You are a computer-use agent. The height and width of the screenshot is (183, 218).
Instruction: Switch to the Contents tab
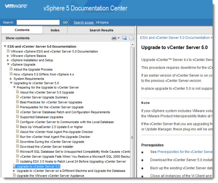pos(22,30)
